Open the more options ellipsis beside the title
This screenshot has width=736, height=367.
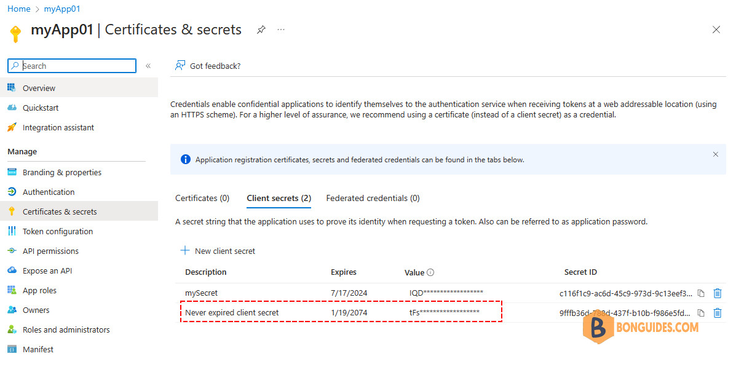pyautogui.click(x=281, y=30)
